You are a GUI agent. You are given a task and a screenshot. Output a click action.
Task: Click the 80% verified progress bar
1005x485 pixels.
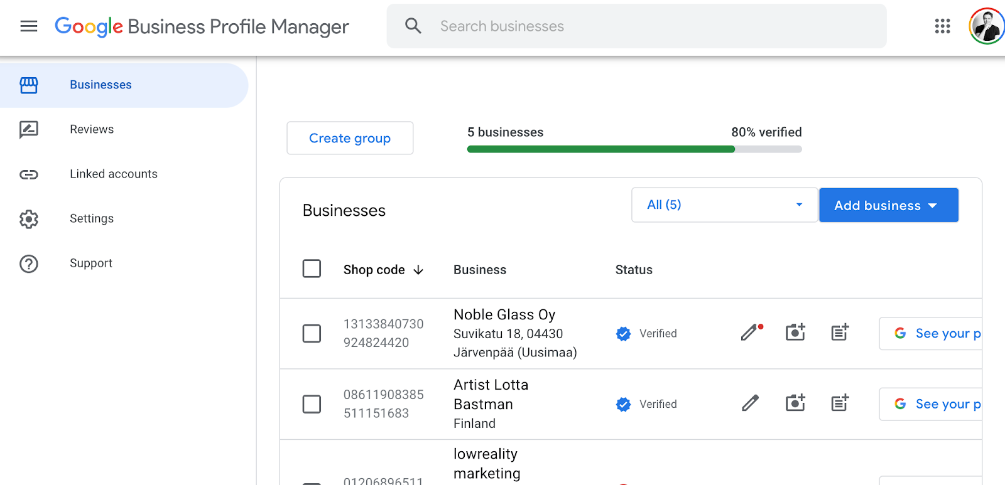click(634, 149)
